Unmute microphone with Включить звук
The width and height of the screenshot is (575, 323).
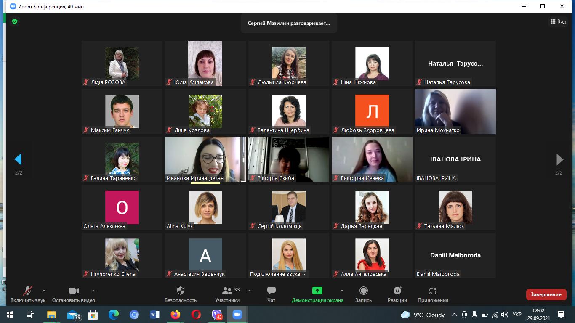tap(28, 294)
